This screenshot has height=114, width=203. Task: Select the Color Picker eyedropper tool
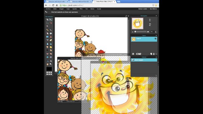click(47, 61)
